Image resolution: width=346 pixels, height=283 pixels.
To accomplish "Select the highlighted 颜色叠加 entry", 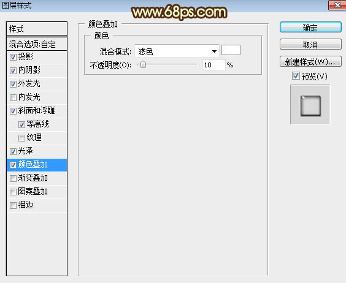I will 37,165.
